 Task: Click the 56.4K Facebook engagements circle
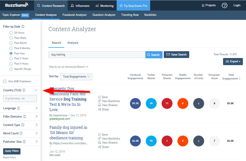tap(135, 141)
